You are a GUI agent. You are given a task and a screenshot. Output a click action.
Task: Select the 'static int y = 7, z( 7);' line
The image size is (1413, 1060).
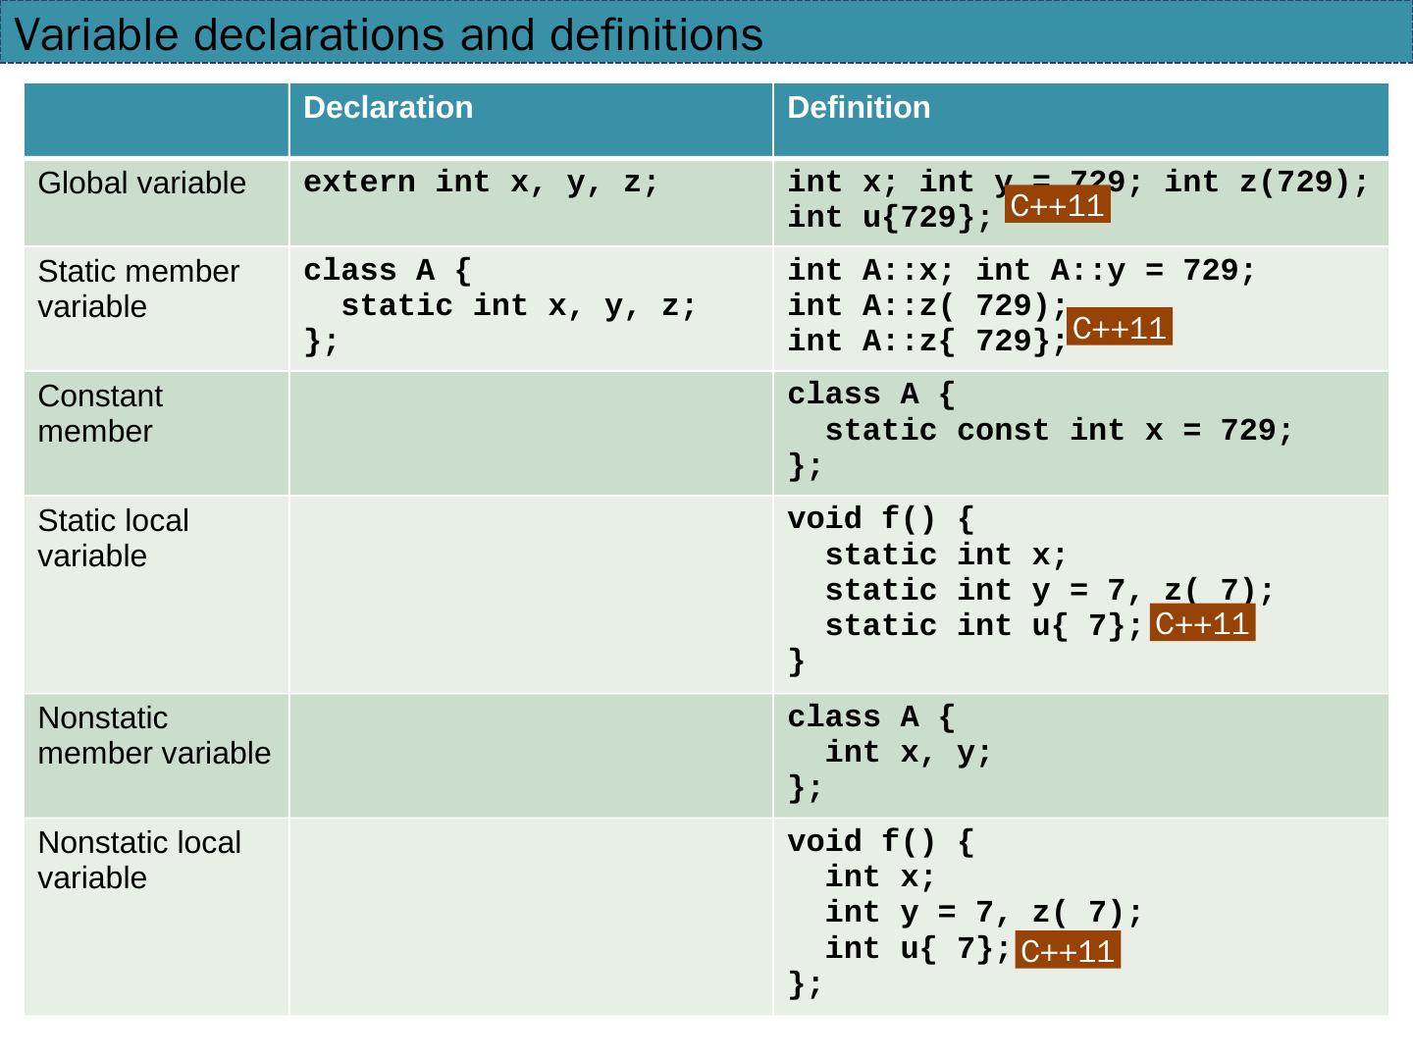(1049, 591)
